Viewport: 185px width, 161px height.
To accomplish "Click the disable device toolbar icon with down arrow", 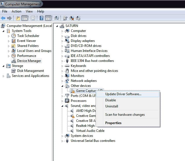I will [78, 18].
